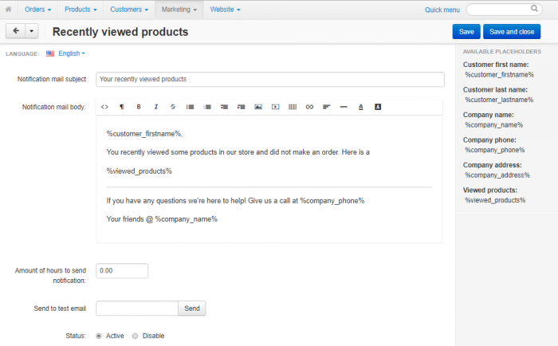Choose font text color

[361, 107]
